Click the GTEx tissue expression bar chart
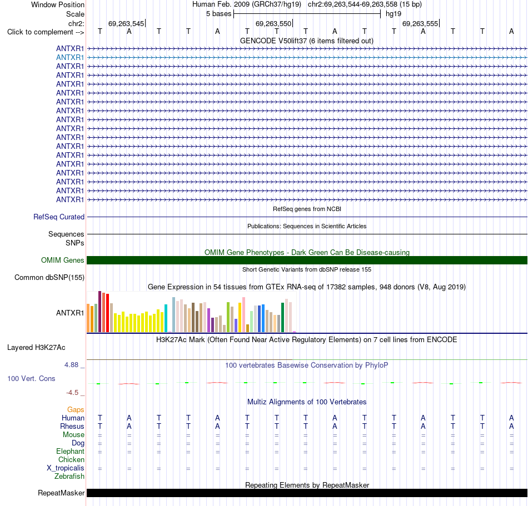 pos(191,312)
